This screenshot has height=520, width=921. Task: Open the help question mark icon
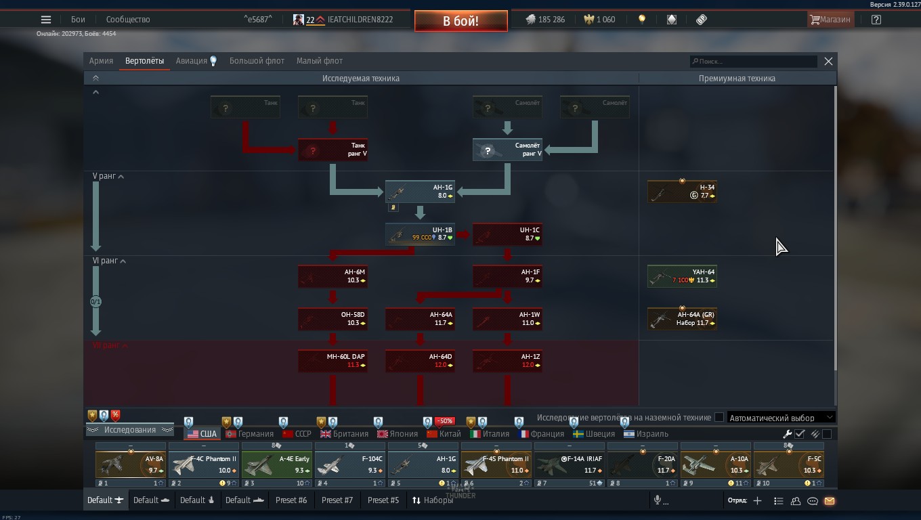click(x=876, y=20)
